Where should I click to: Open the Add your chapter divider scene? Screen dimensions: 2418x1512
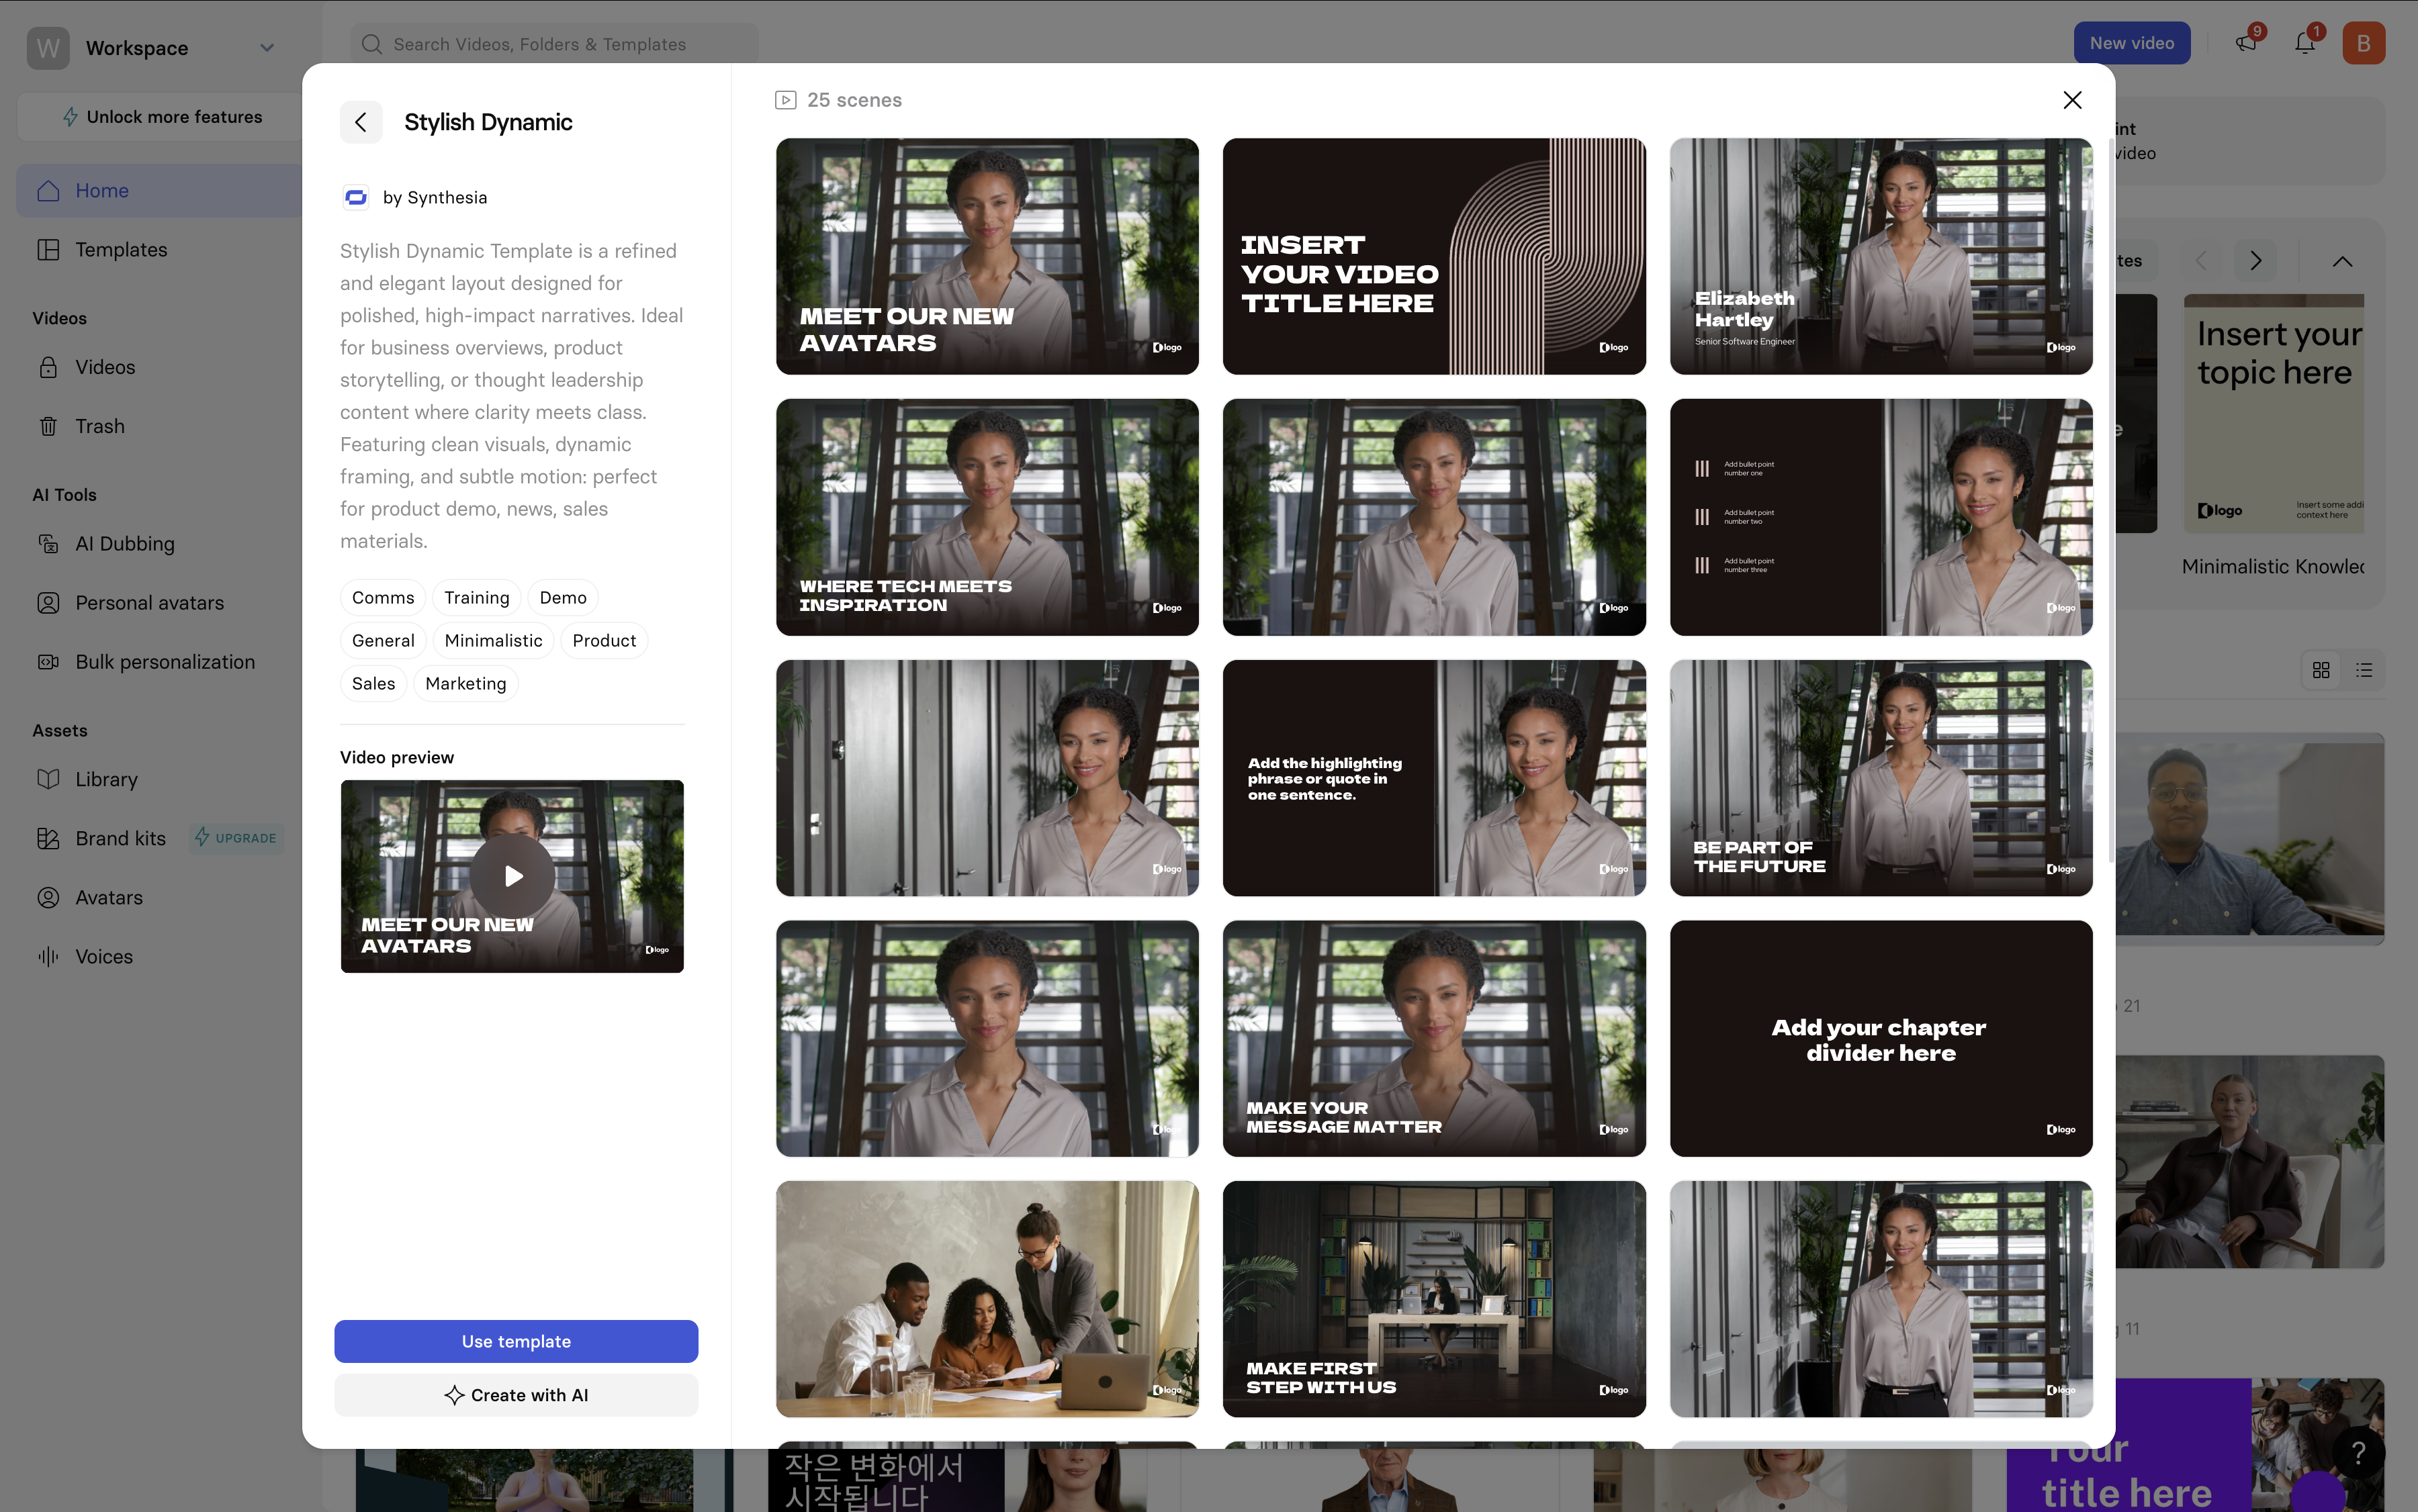point(1881,1038)
